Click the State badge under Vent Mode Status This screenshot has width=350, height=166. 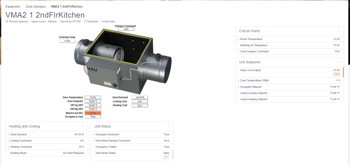[x=166, y=157]
